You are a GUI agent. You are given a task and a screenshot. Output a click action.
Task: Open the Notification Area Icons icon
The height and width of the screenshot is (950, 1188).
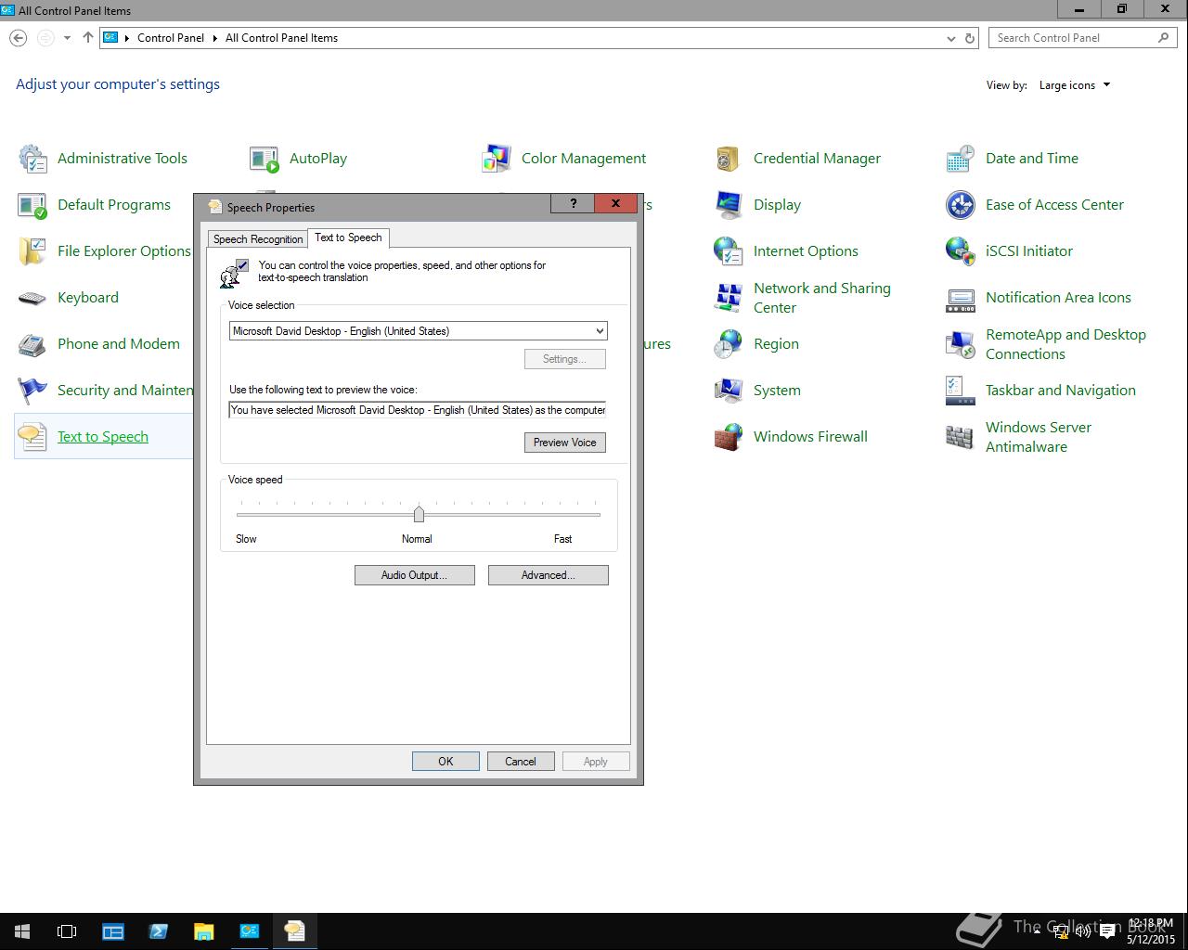(x=961, y=298)
